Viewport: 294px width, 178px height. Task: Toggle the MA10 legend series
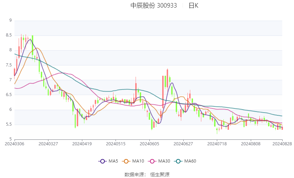133,161
